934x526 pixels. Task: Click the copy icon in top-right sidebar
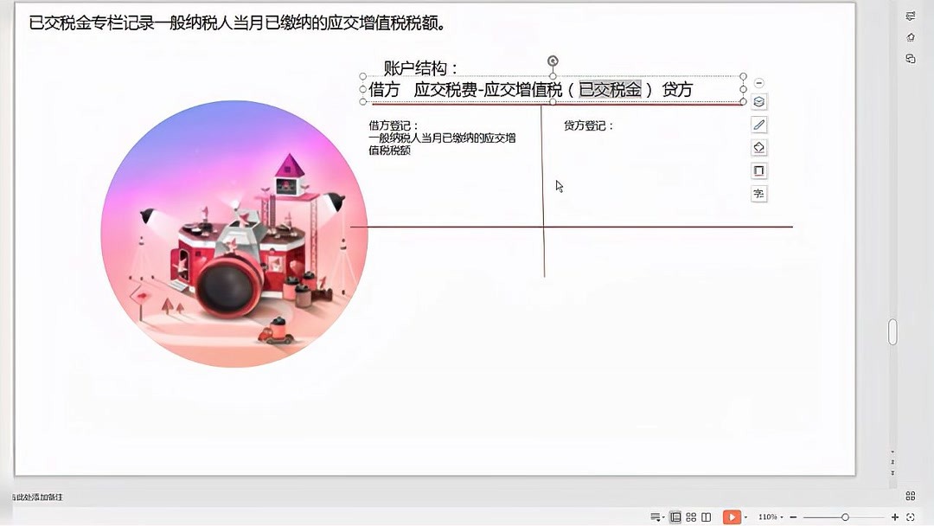[910, 58]
